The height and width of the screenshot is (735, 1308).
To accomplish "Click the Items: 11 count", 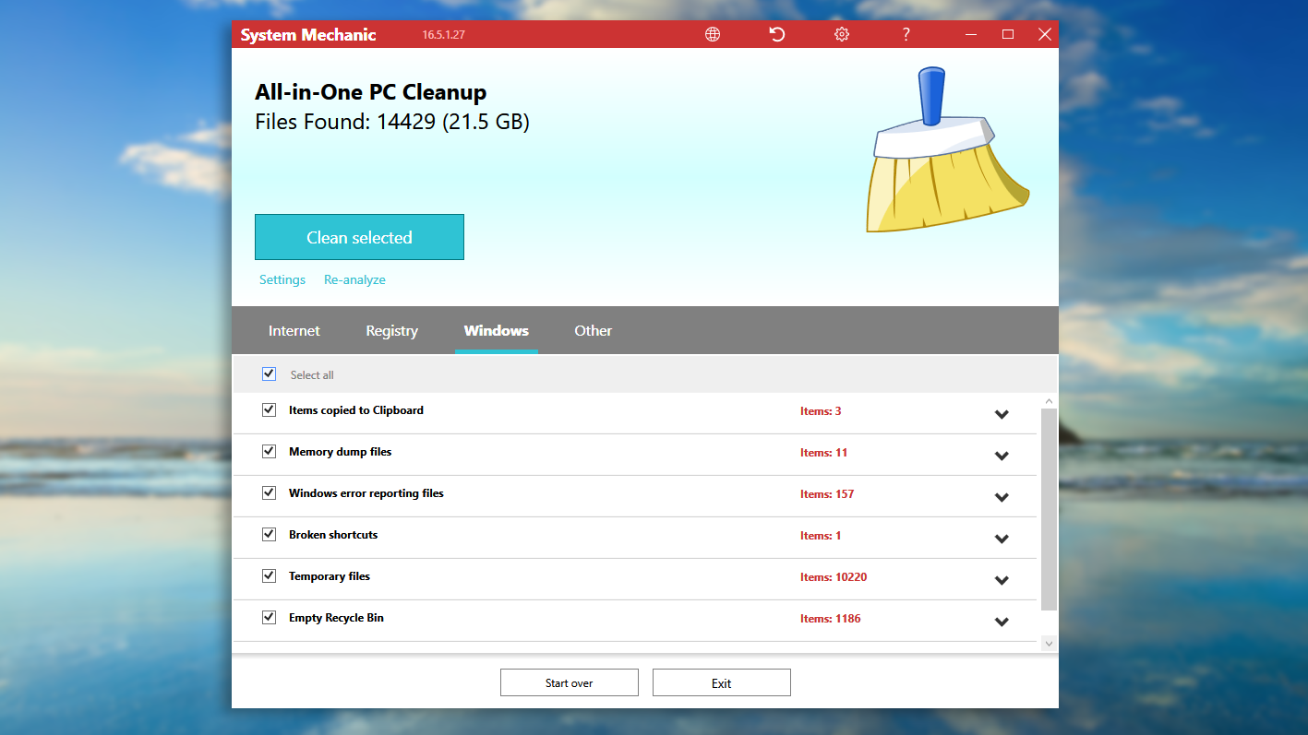I will (824, 453).
